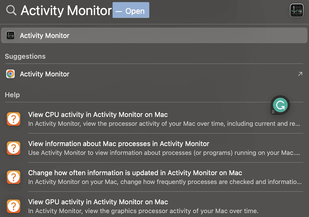Click the highlighted '— Open' action text
The image size is (309, 217).
(131, 11)
